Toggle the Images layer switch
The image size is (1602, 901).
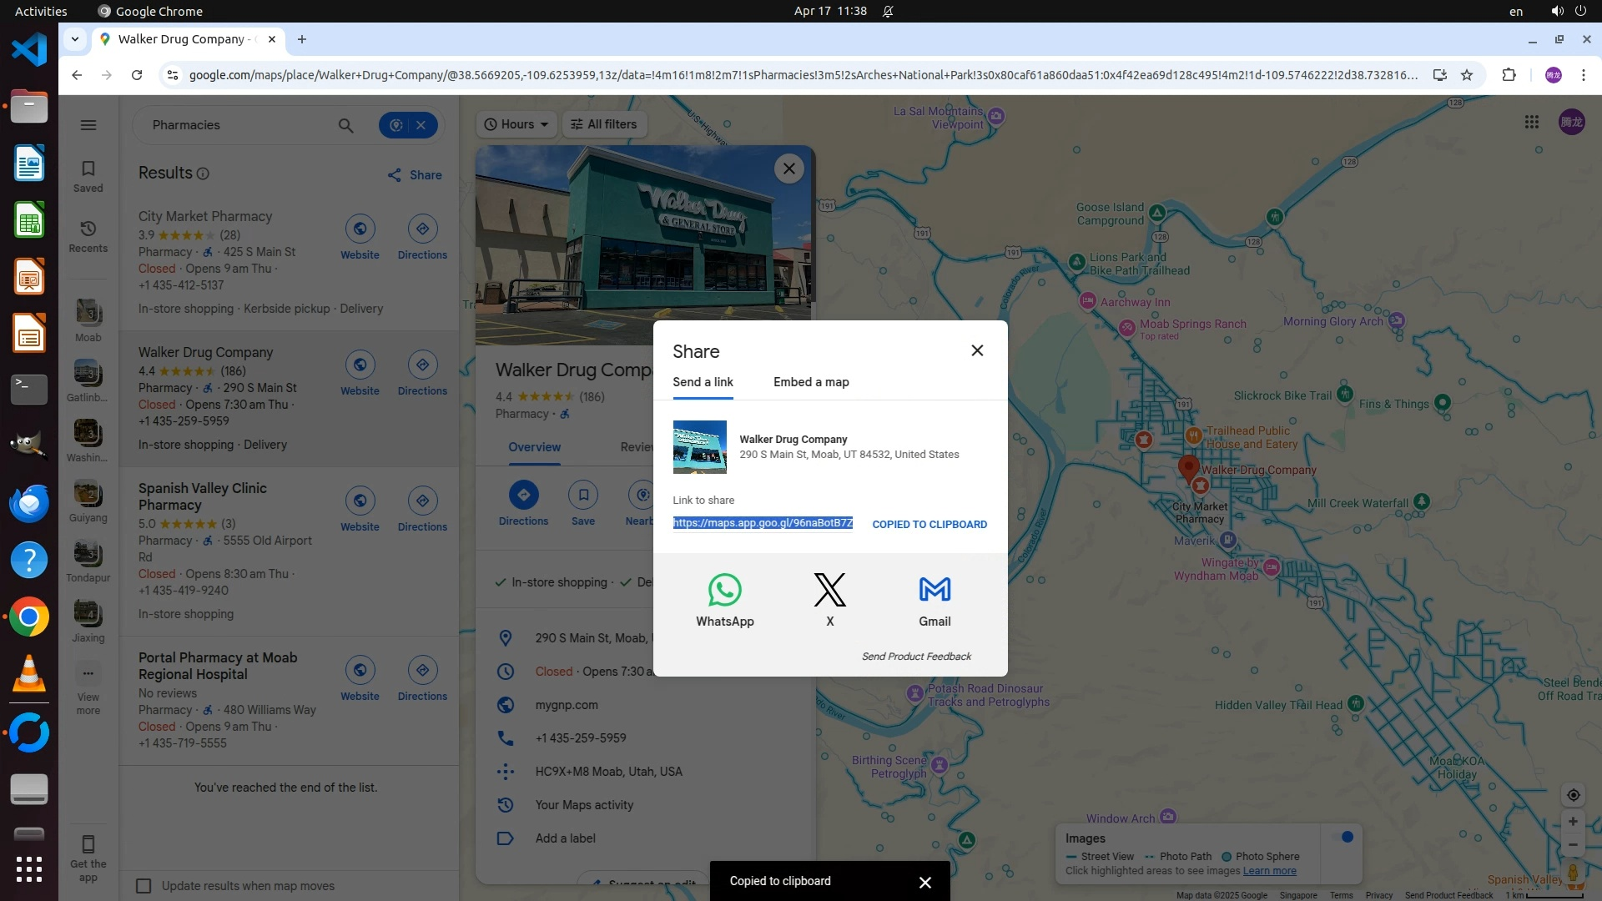coord(1345,838)
